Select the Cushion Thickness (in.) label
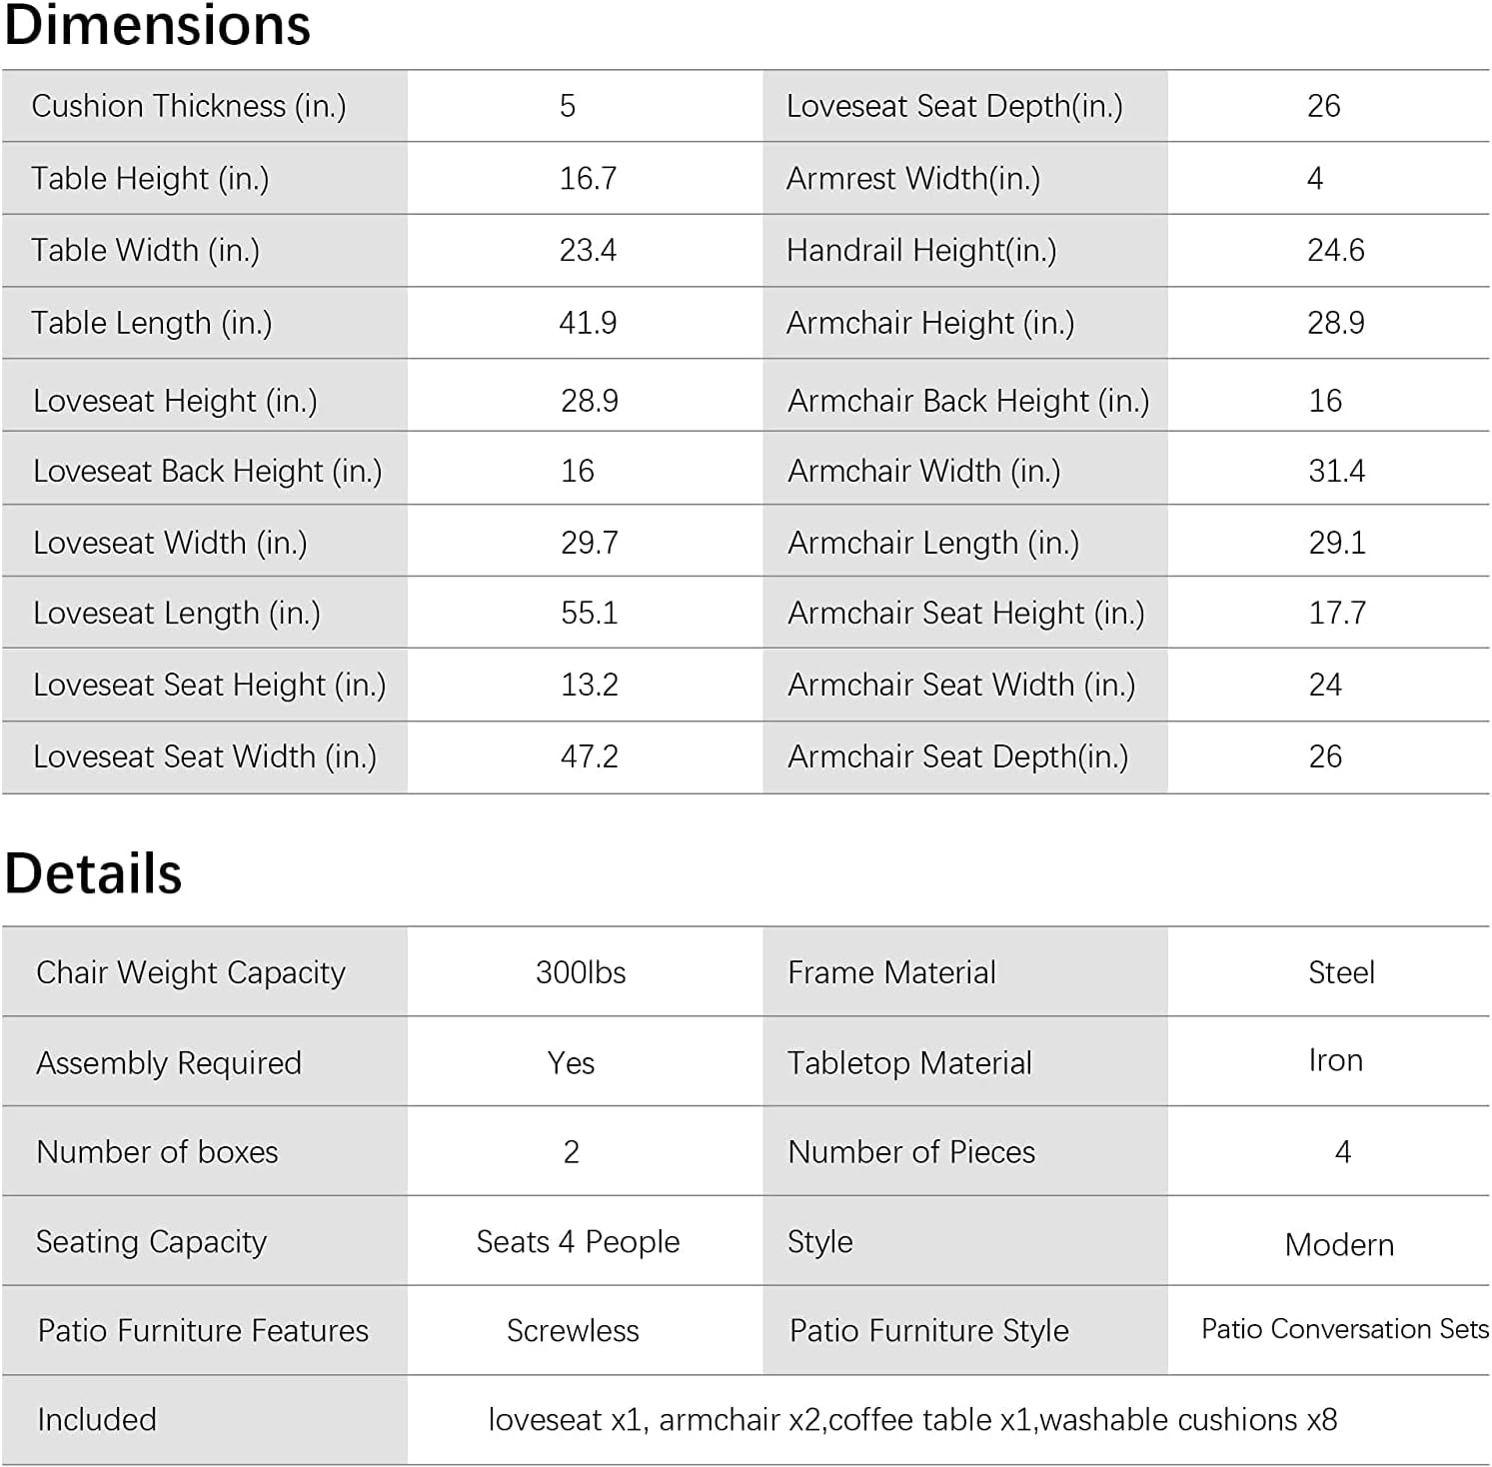Viewport: 1492px width, 1467px height. 189,106
